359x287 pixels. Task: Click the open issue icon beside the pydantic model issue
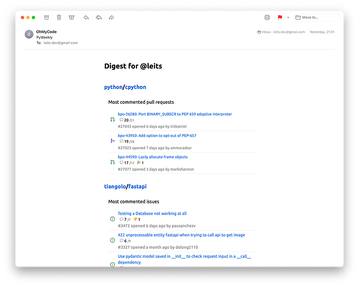pos(112,265)
